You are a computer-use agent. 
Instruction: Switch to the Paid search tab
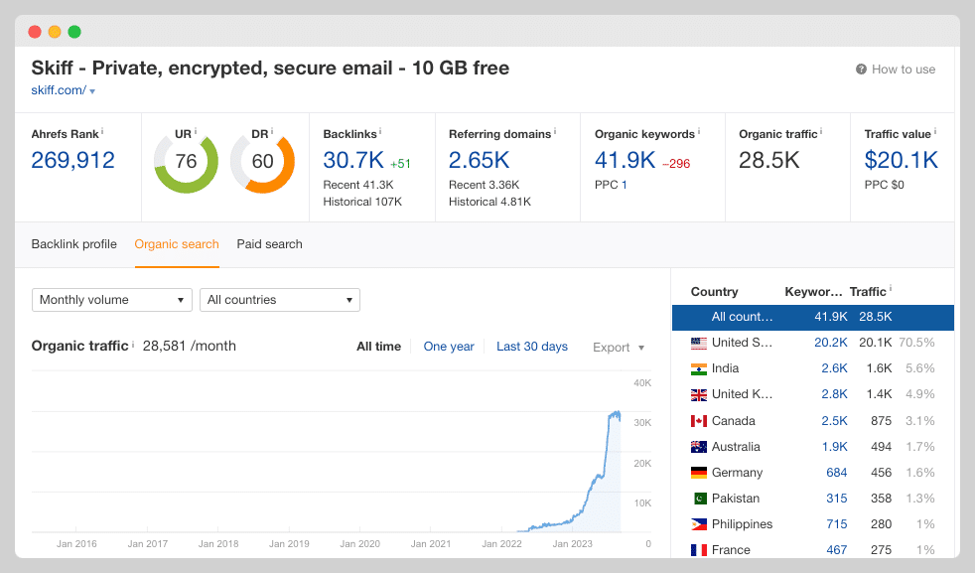(x=269, y=244)
